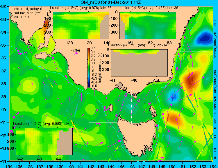Click the 'height anomaly (m)' color bar label
Viewport: 218px width, 168px height.
coord(100,68)
